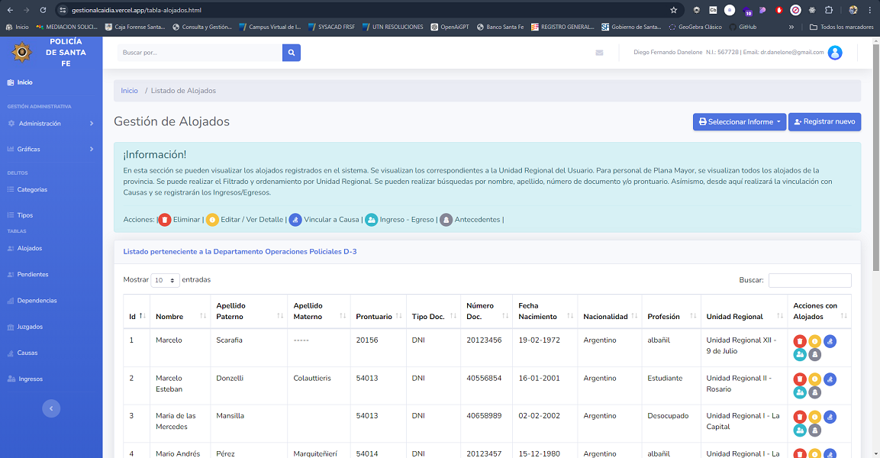Open gray Antecedentes icon for Marcelo Esteban Donzelli
Image resolution: width=880 pixels, height=458 pixels.
pyautogui.click(x=814, y=392)
